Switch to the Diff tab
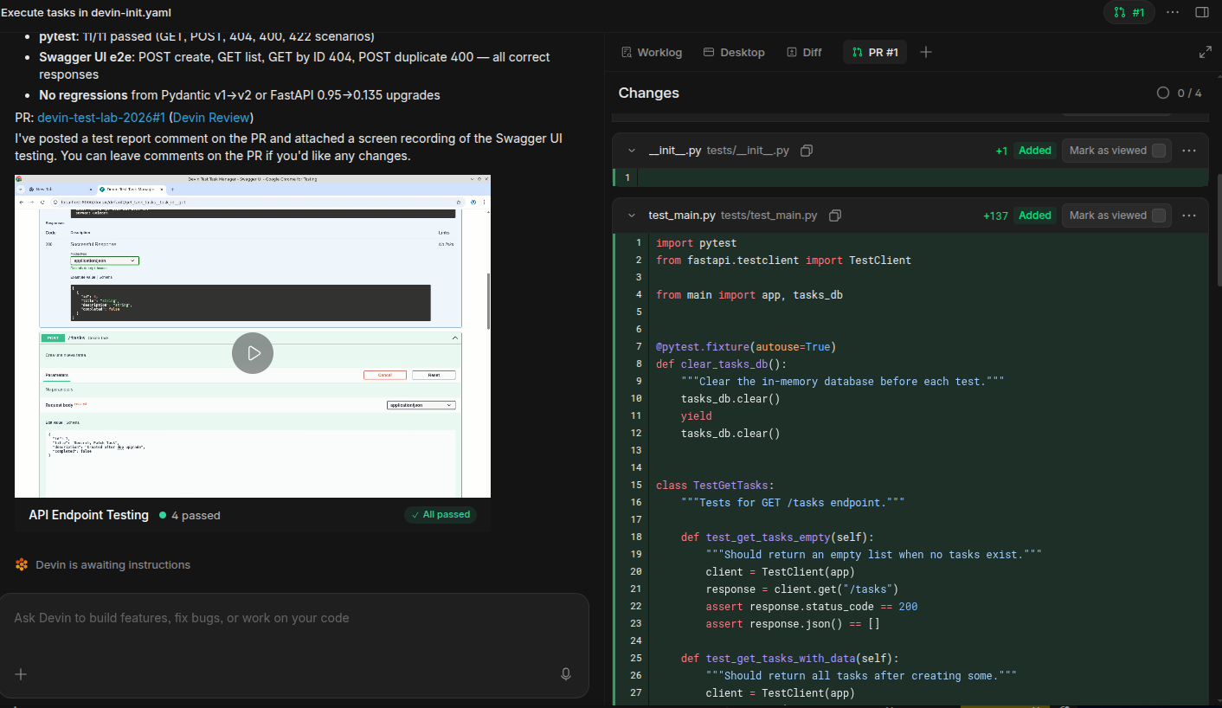The height and width of the screenshot is (708, 1222). pos(804,53)
